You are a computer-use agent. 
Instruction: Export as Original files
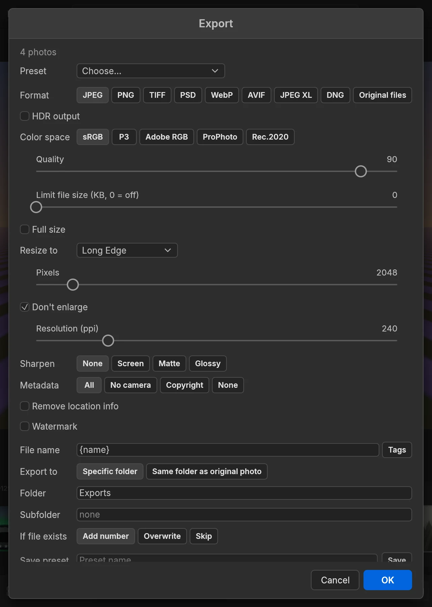382,95
